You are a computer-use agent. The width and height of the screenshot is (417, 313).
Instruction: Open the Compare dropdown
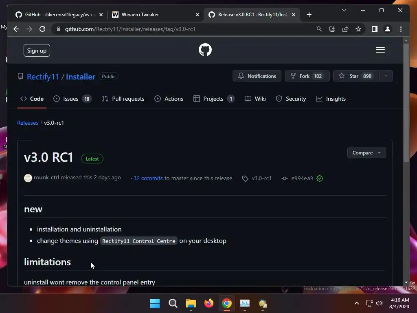pos(367,153)
